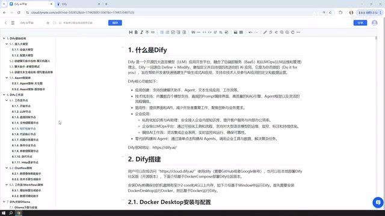Screen dimensions: 385x216
Task: Toggle the outline hamburger menu icon
Action: pos(13,23)
